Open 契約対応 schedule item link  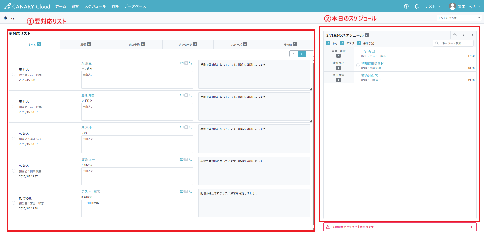tap(368, 76)
